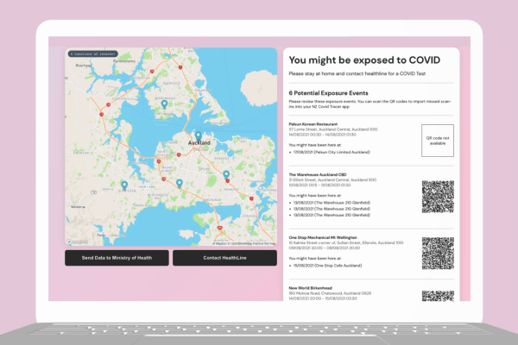
Task: Click The Warehouse Auckland CBD QR code
Action: pyautogui.click(x=438, y=197)
